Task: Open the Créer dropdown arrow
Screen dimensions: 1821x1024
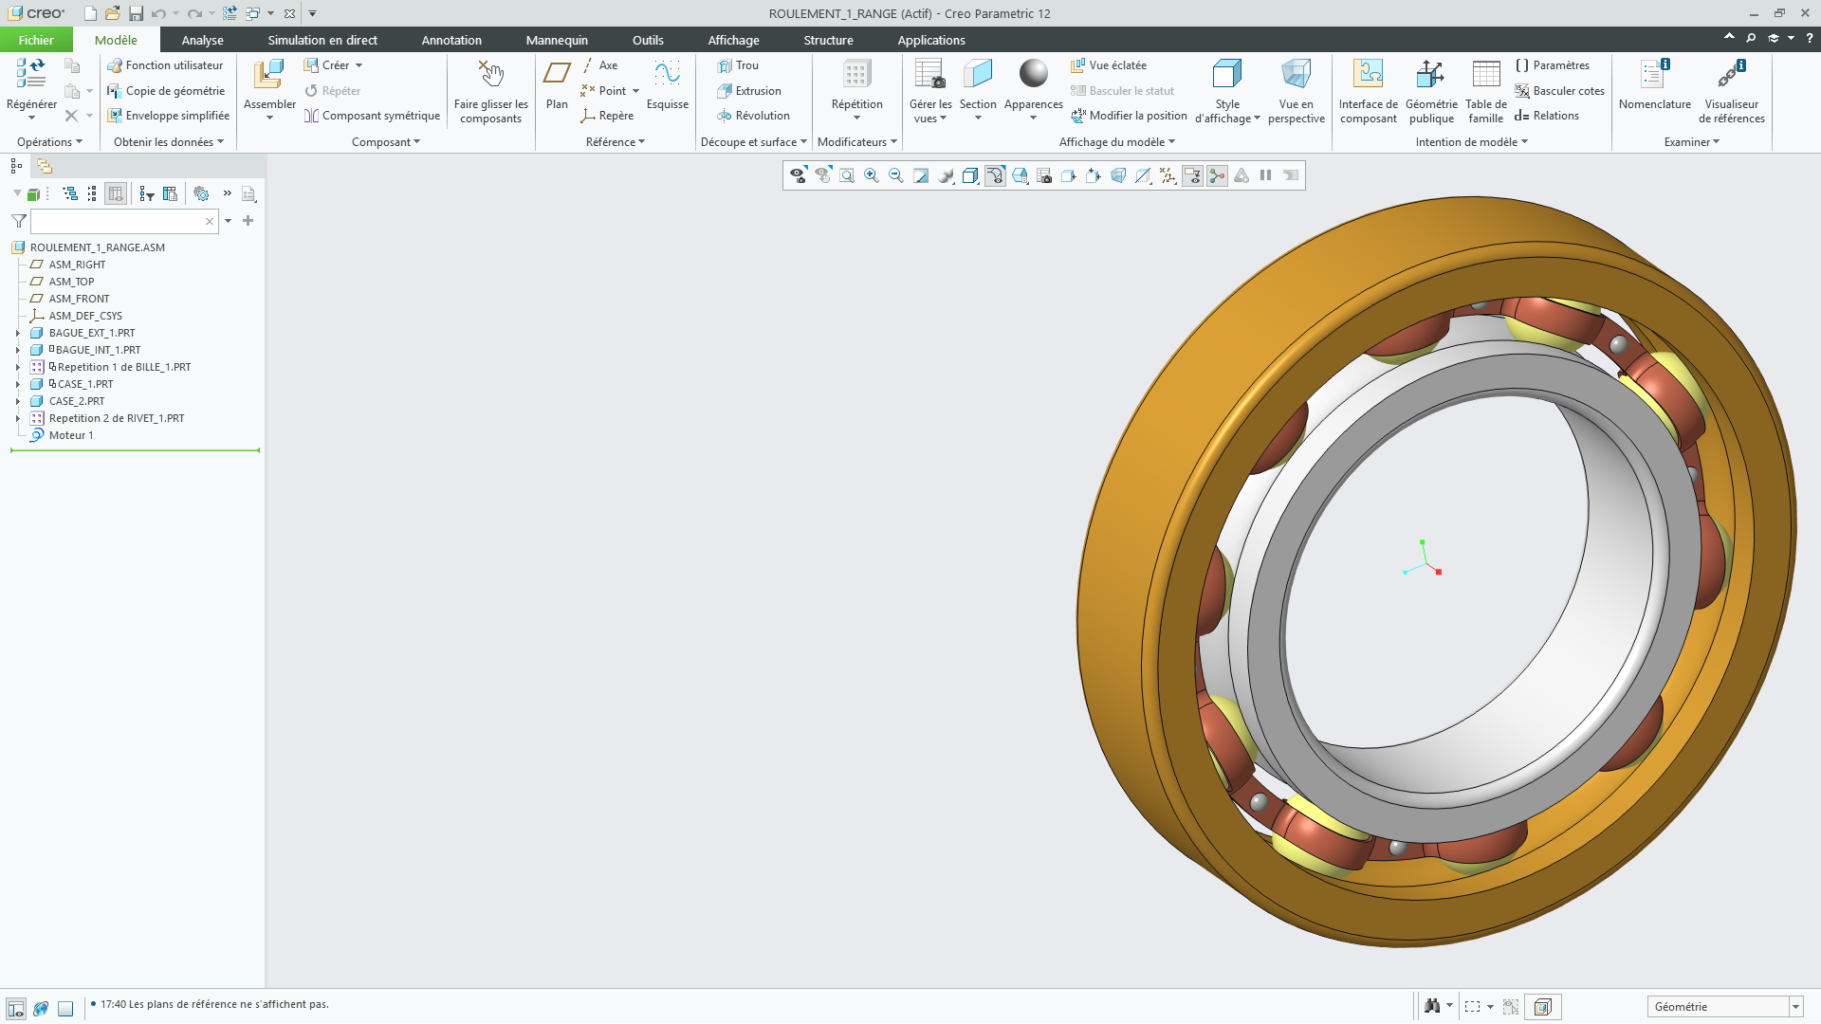Action: pos(359,65)
